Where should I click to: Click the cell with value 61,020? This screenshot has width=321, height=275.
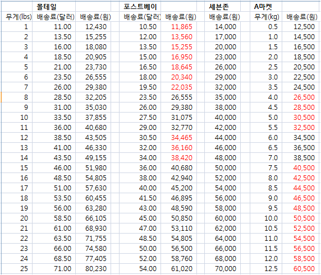178,268
